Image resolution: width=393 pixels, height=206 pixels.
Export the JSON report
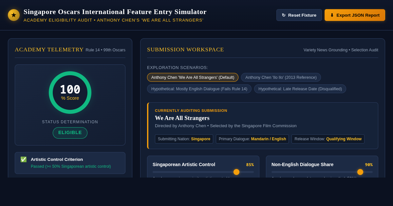pyautogui.click(x=355, y=15)
